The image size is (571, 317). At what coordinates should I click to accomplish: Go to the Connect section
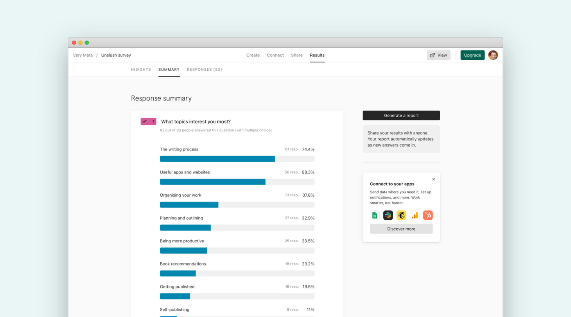click(275, 55)
